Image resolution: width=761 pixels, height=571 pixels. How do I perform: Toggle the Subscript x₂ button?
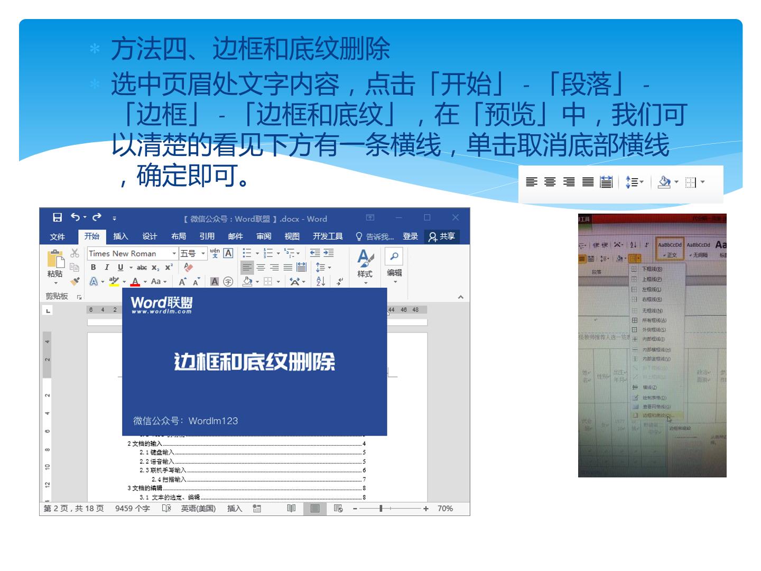[155, 268]
